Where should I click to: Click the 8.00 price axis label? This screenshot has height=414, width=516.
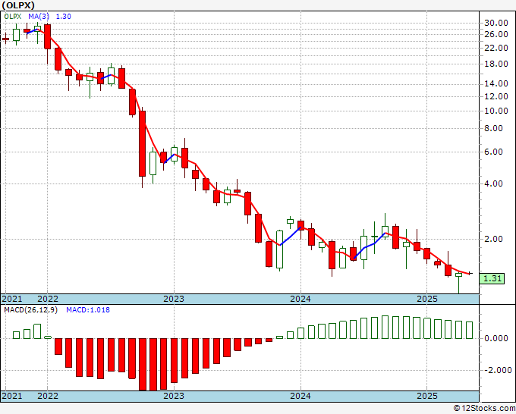coord(494,128)
